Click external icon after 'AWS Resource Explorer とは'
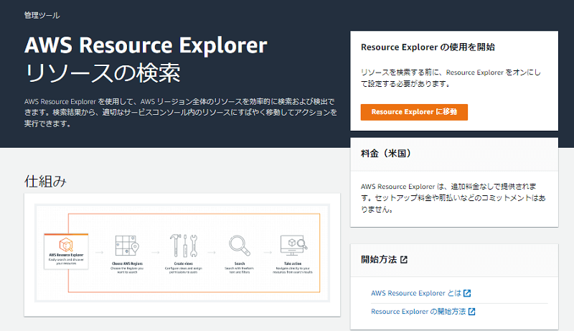This screenshot has height=331, width=574. tap(467, 293)
